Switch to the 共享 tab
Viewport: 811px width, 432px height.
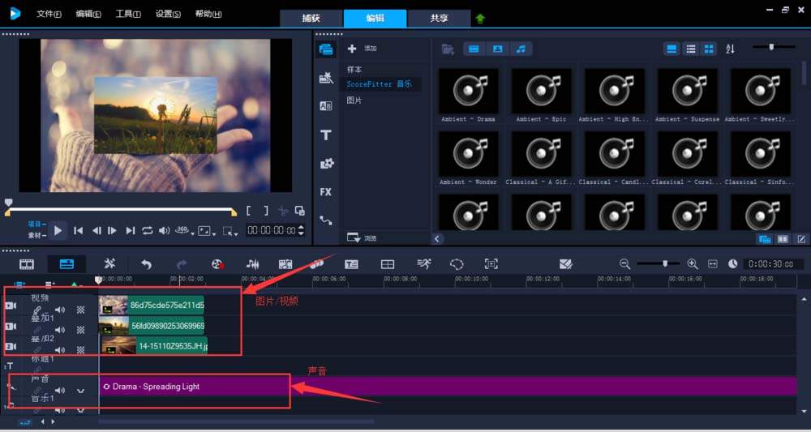(439, 18)
